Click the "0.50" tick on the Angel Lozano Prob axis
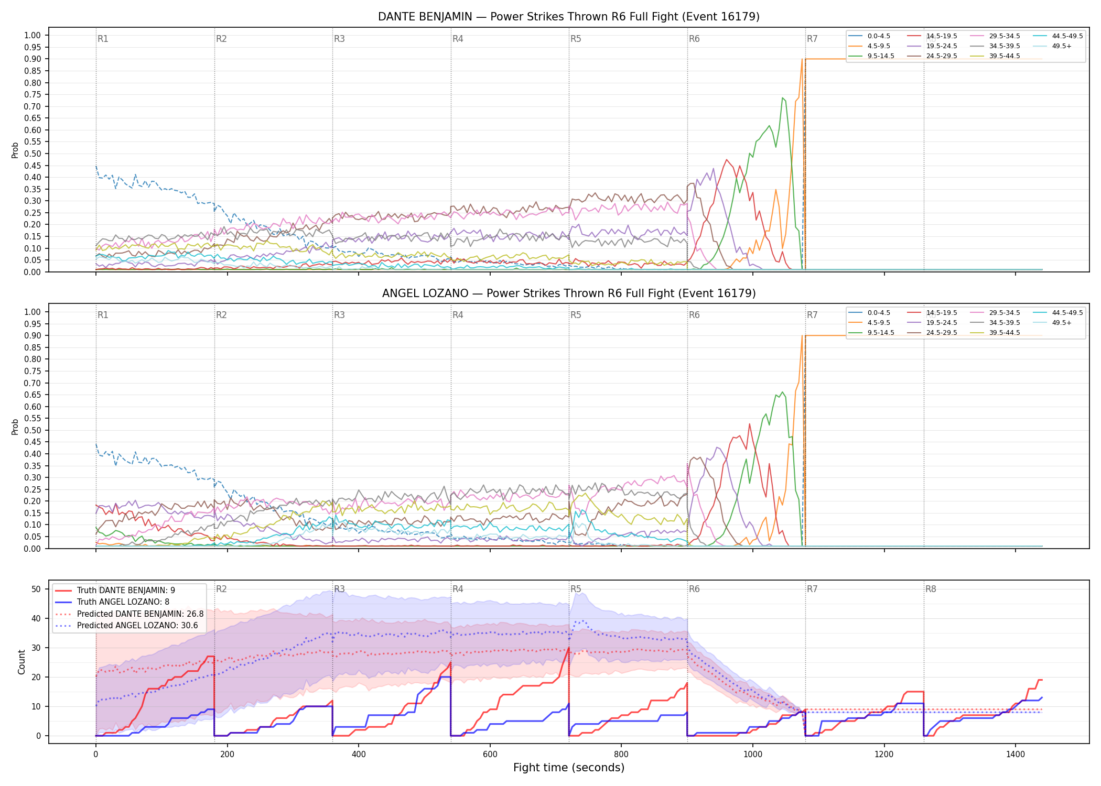 [33, 430]
